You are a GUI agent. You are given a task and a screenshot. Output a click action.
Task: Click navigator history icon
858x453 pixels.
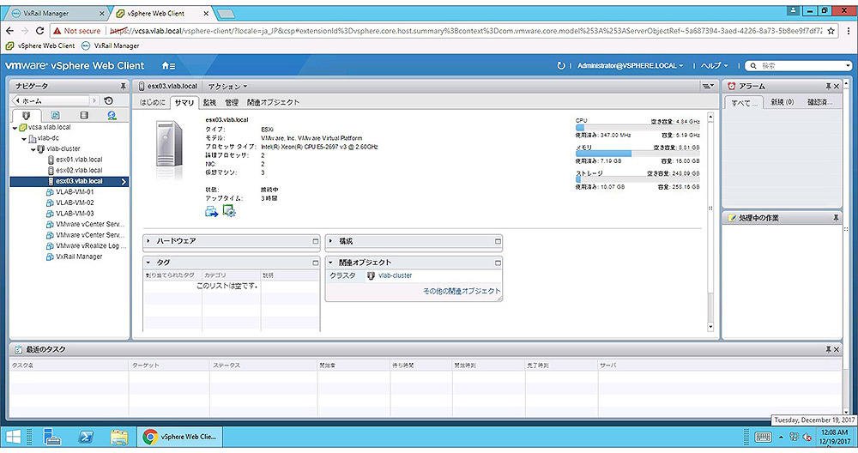point(109,100)
